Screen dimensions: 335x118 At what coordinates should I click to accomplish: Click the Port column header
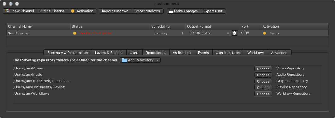(x=250, y=26)
